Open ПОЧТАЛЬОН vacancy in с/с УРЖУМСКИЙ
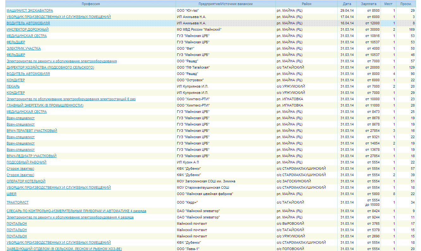Image resolution: width=421 pixels, height=251 pixels. tap(17, 236)
